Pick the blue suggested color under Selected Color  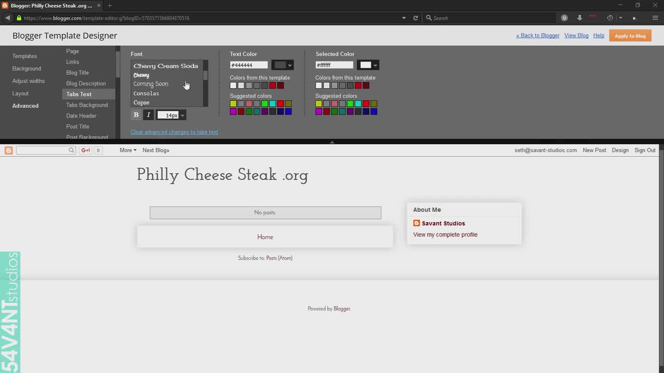click(x=374, y=111)
